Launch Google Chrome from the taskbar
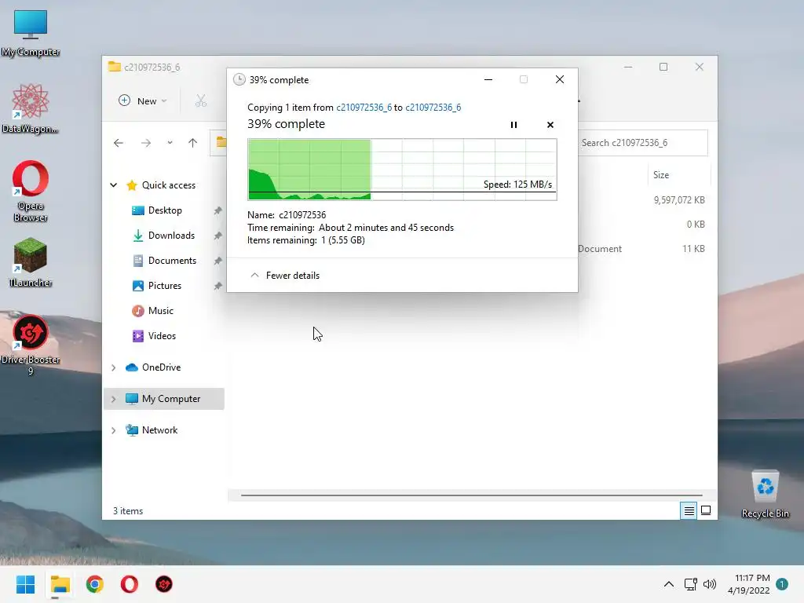 pos(95,584)
